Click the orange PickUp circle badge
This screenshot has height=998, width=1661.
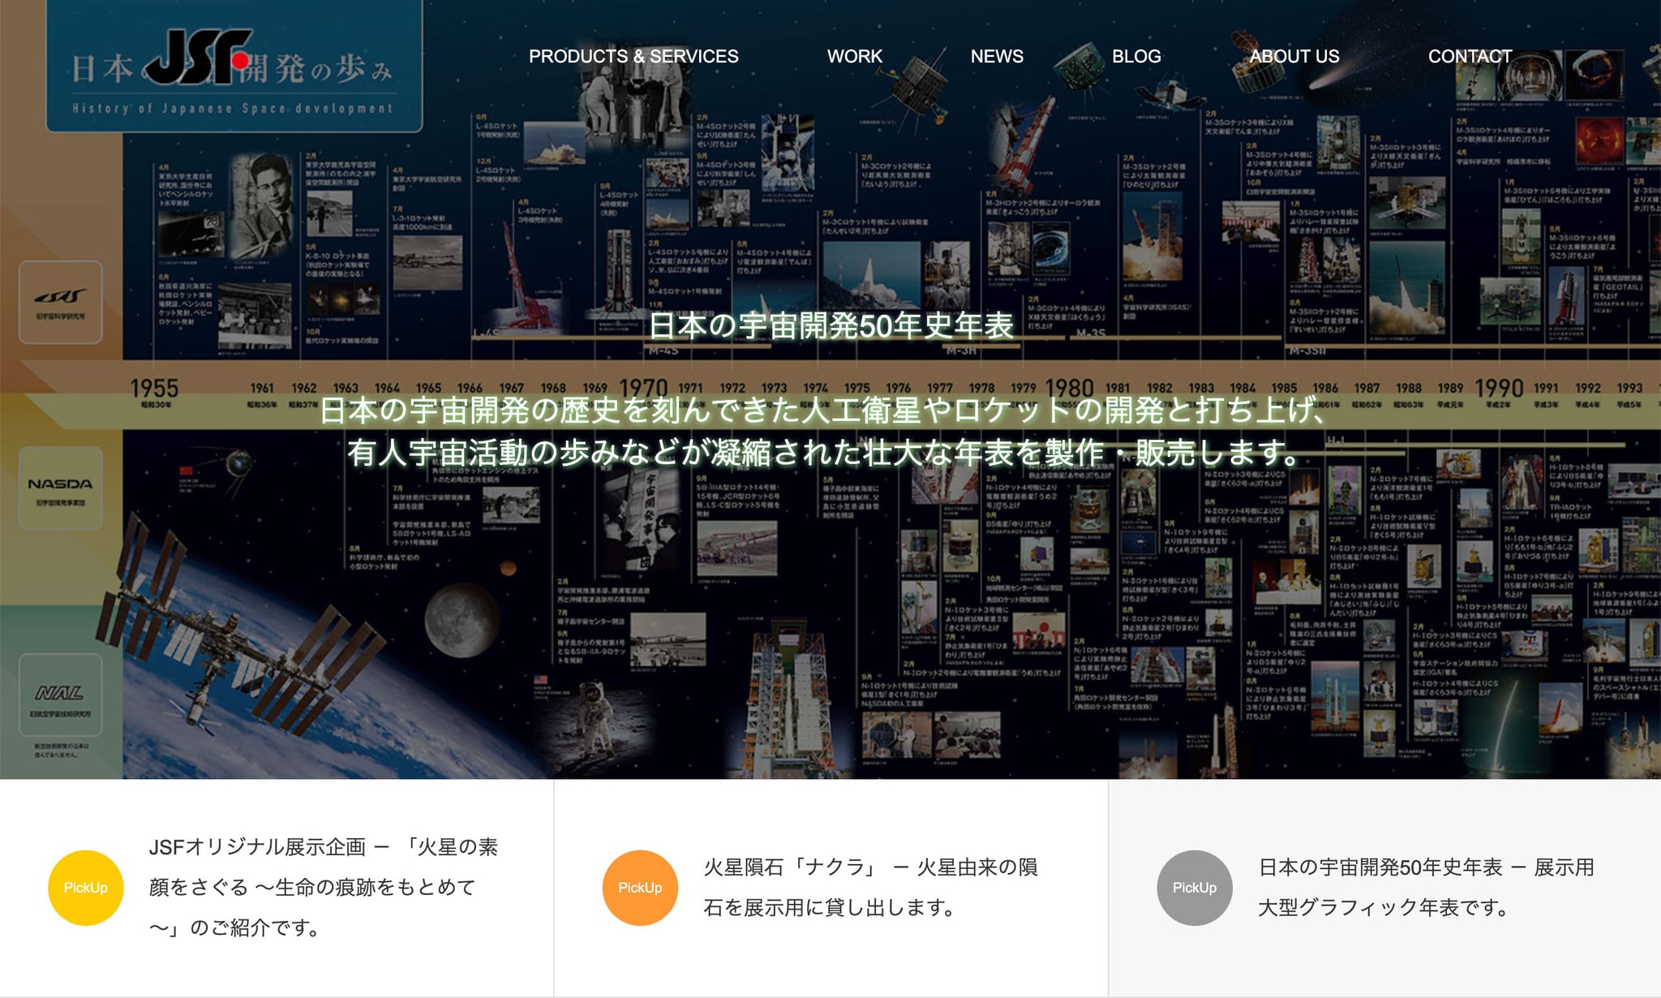tap(640, 888)
